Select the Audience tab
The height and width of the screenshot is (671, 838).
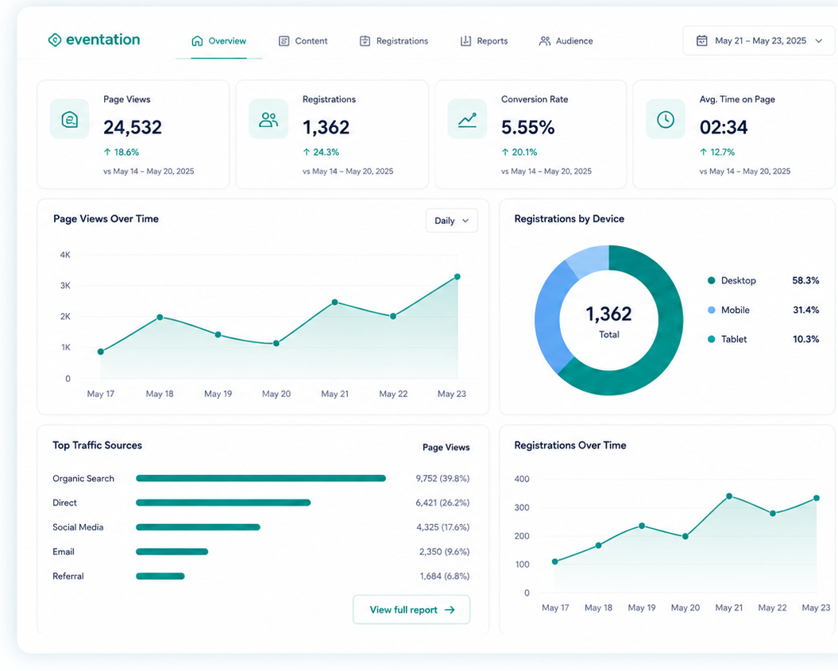(x=566, y=41)
